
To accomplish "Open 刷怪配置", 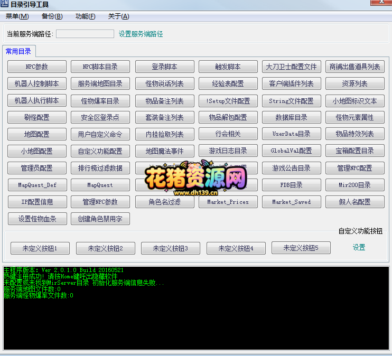I will pos(37,117).
